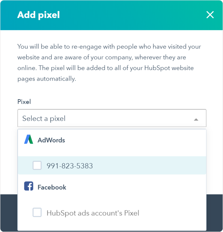Screen dimensions: 223x232
Task: Click the AdWords logo icon
Action: tap(29, 140)
